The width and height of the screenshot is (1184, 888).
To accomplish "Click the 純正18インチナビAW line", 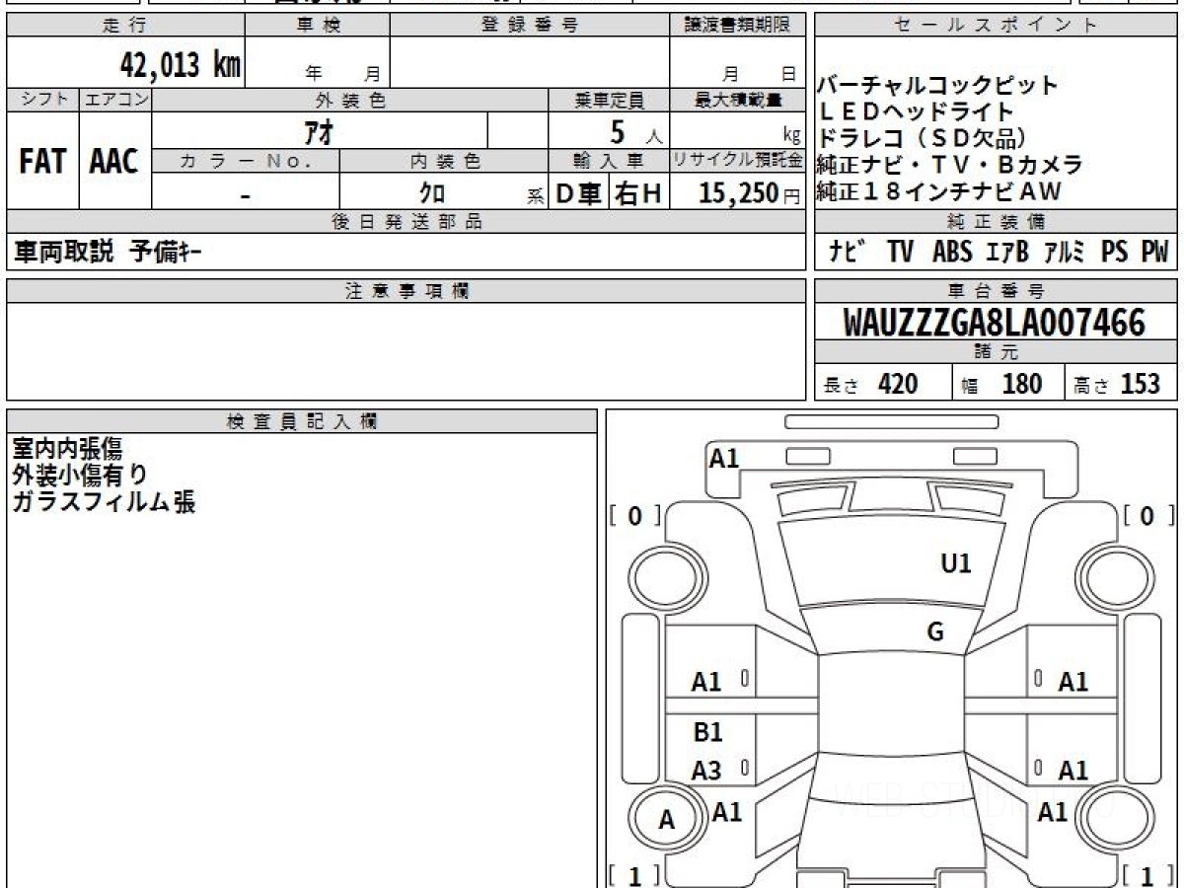I will [938, 191].
